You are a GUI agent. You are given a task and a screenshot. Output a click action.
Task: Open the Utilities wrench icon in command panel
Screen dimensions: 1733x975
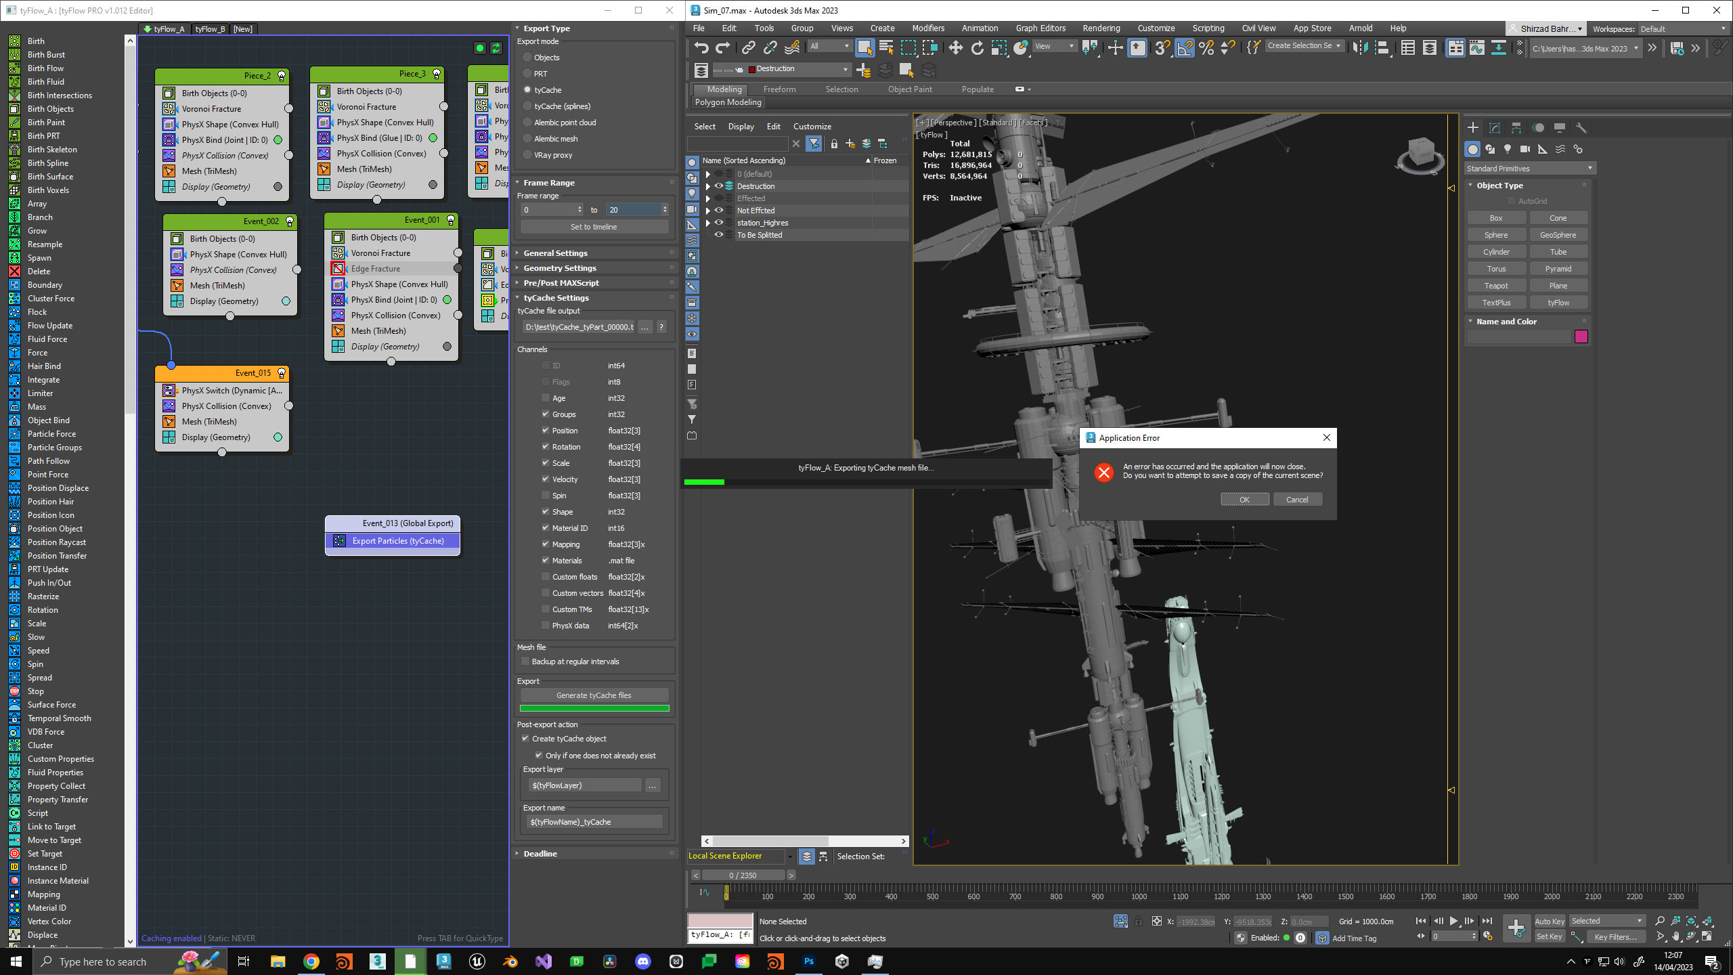coord(1581,128)
